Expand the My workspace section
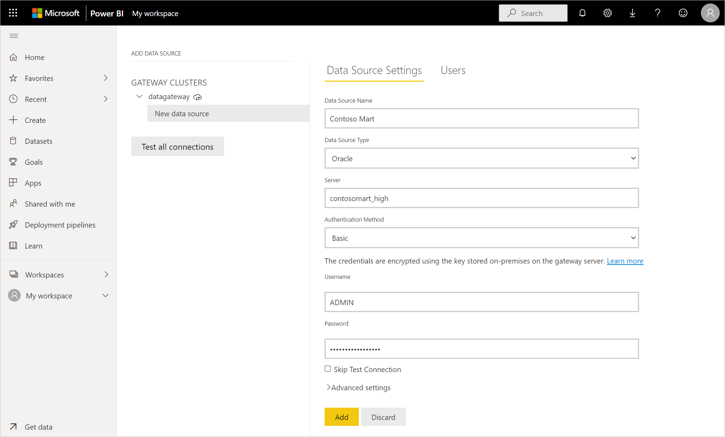 click(106, 295)
